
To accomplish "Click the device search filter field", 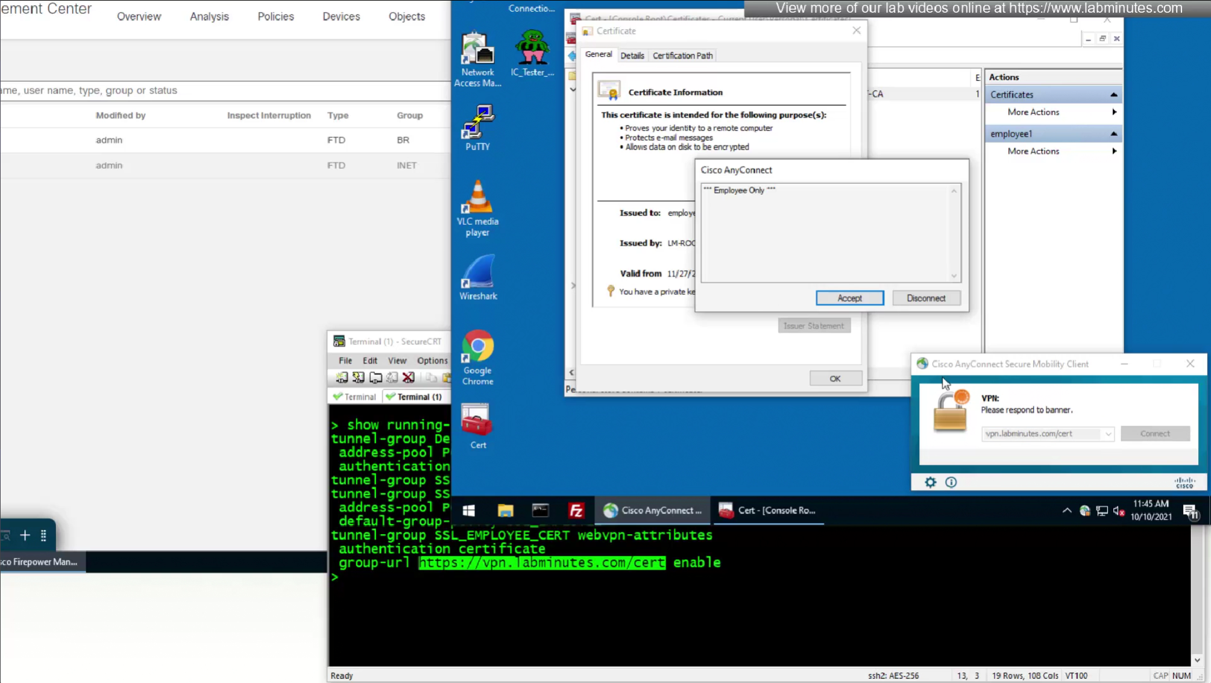I will tap(223, 90).
